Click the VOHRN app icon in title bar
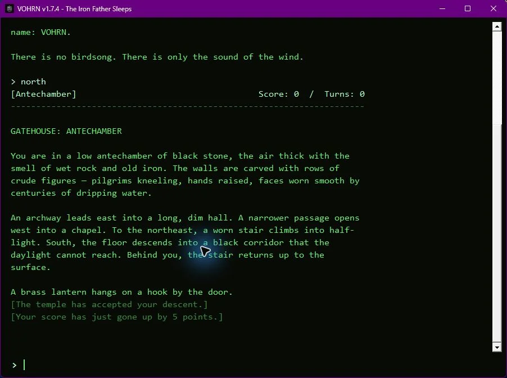 tap(10, 9)
